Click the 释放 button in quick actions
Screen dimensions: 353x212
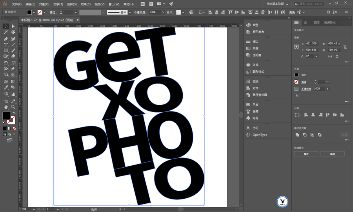tap(306, 154)
